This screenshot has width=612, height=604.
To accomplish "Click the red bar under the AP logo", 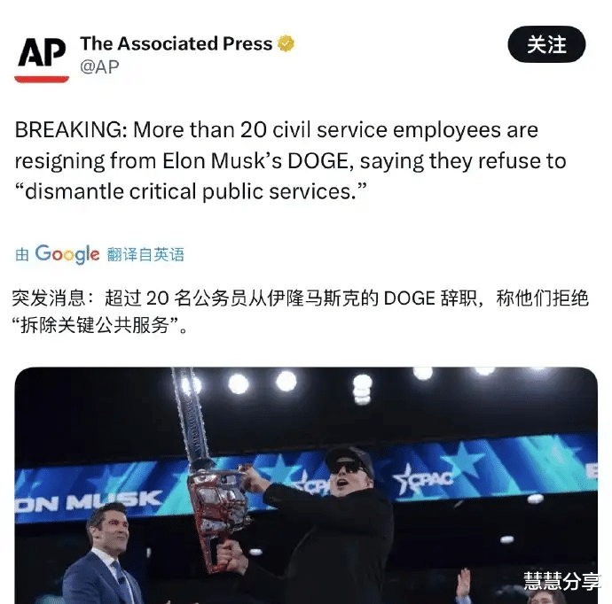I will pos(42,79).
